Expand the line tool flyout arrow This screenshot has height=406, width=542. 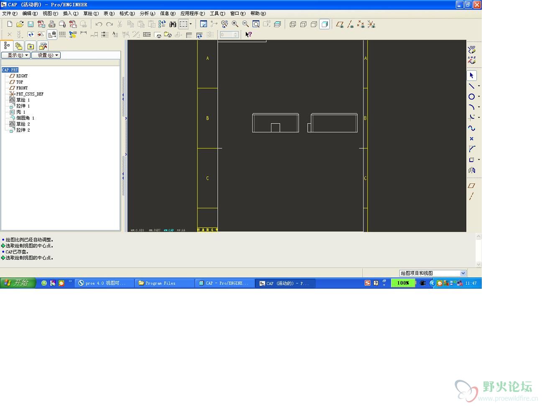coord(479,86)
